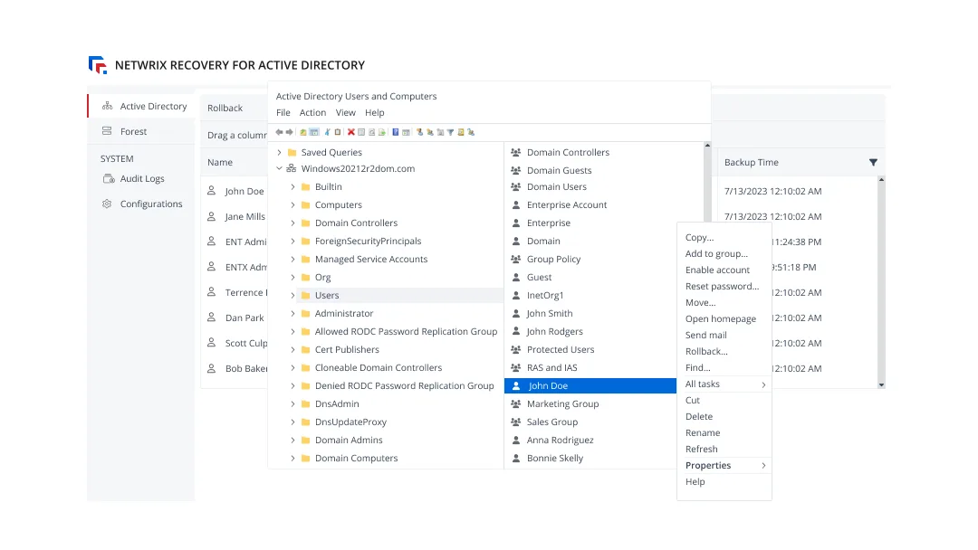Click the Forward arrow in the ADUC toolbar
Image resolution: width=978 pixels, height=550 pixels.
tap(290, 132)
